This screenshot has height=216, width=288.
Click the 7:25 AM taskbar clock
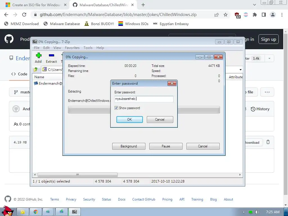click(x=273, y=212)
